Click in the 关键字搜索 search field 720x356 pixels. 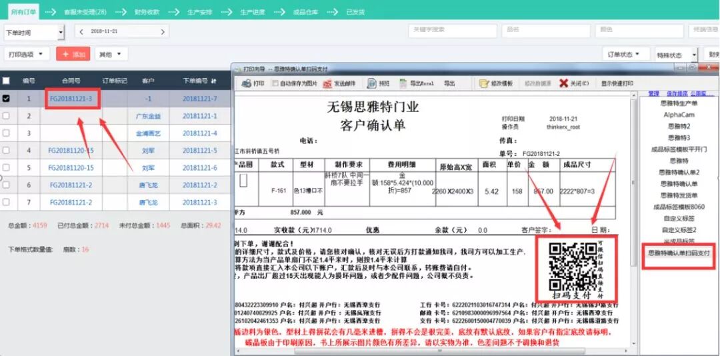pos(452,31)
